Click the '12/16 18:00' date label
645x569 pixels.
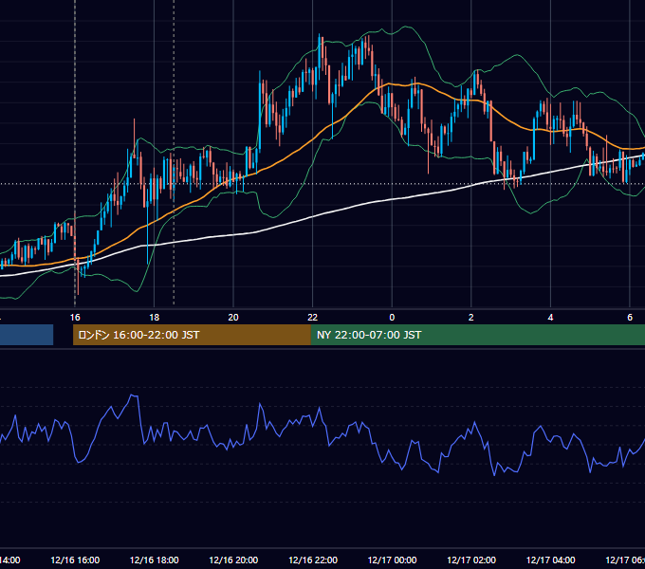click(x=155, y=560)
